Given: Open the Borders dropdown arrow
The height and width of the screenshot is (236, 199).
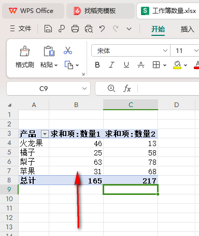Looking at the screenshot, I should (165, 65).
